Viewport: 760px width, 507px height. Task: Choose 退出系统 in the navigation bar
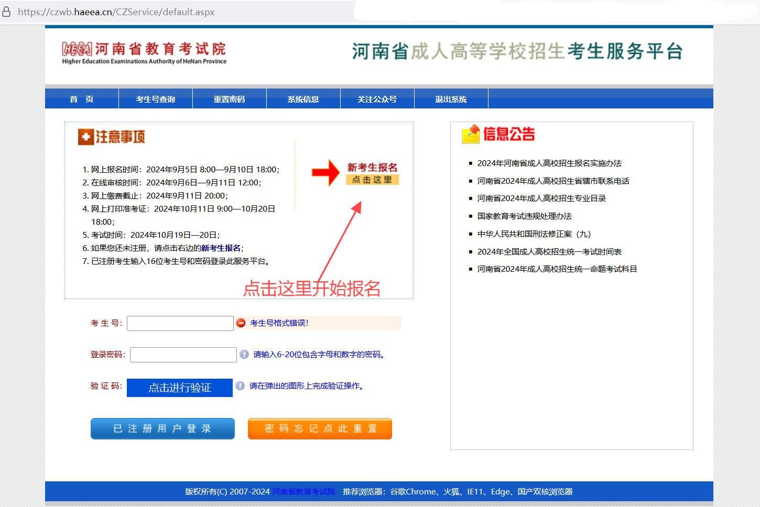(x=451, y=99)
